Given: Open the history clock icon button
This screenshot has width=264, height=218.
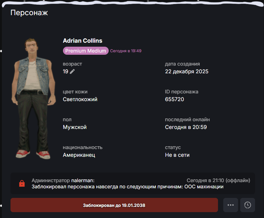Looking at the screenshot, I should tap(248, 205).
